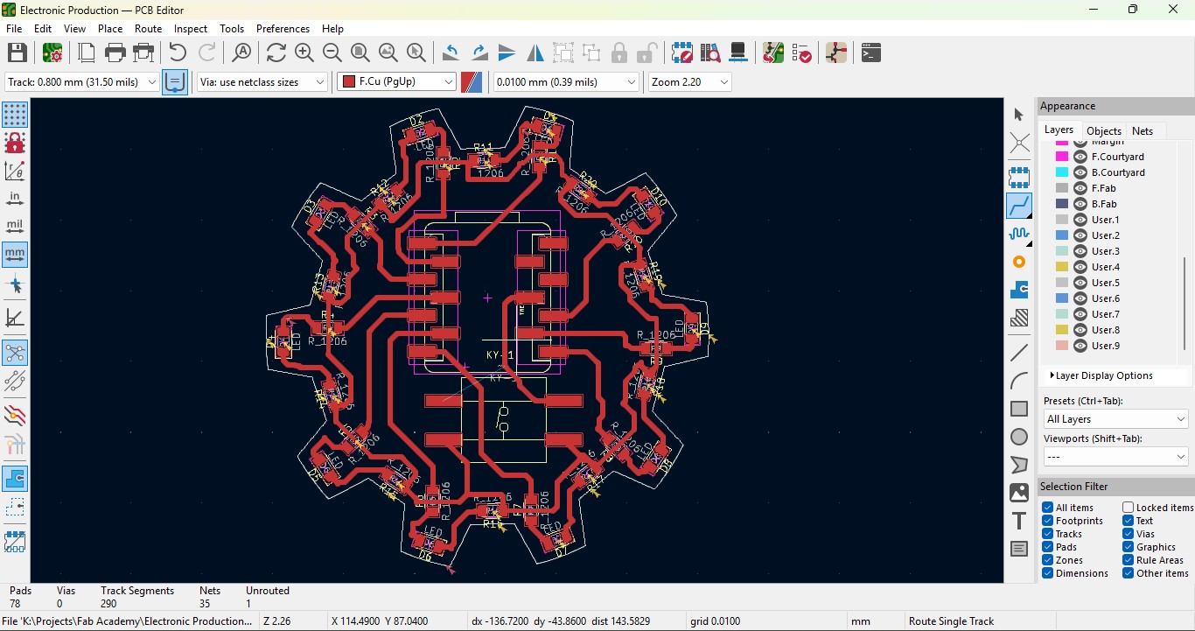Select the Add text tool
This screenshot has width=1195, height=631.
click(1019, 521)
